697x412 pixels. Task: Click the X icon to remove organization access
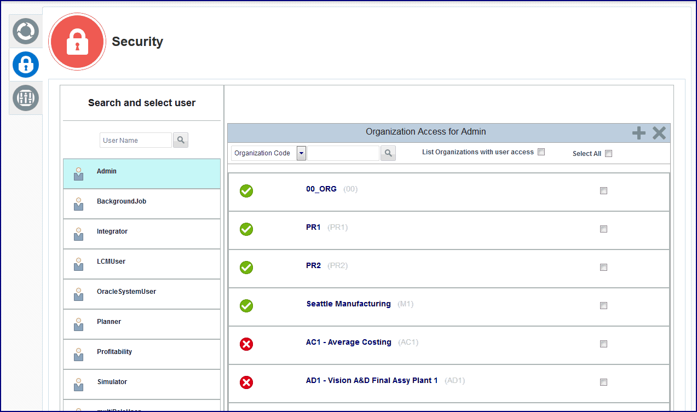tap(659, 132)
